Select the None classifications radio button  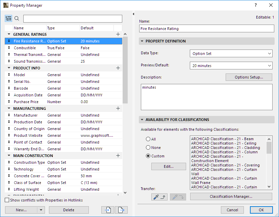click(x=148, y=148)
